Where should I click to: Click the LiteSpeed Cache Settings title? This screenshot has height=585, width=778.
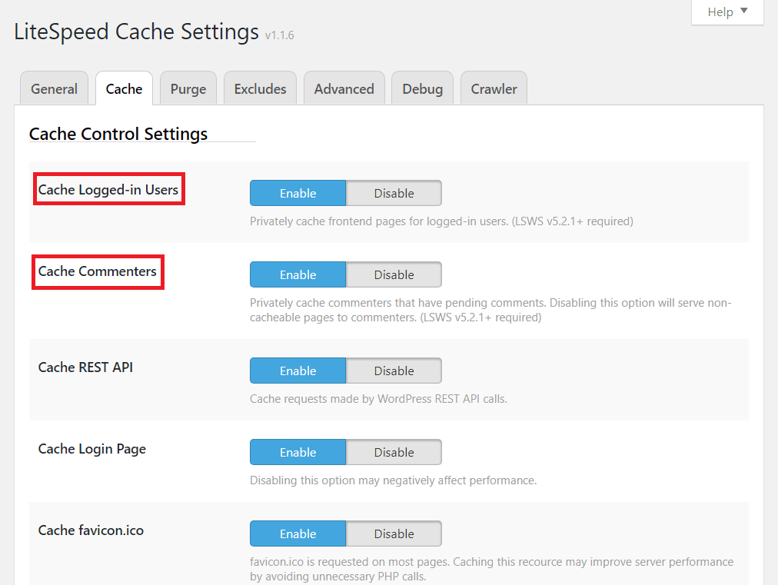(x=136, y=32)
